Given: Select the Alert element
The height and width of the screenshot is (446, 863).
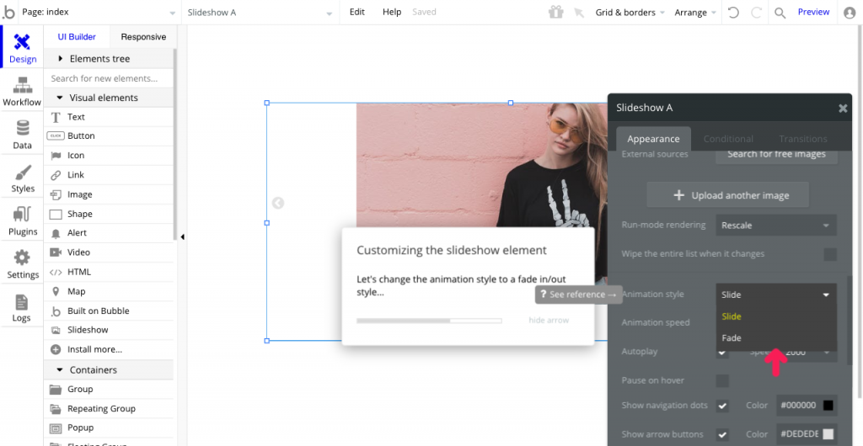Looking at the screenshot, I should [109, 233].
